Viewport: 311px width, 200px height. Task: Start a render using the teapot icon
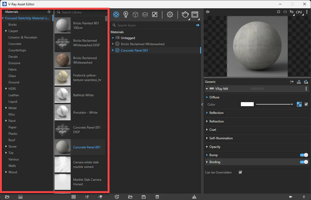[x=185, y=14]
